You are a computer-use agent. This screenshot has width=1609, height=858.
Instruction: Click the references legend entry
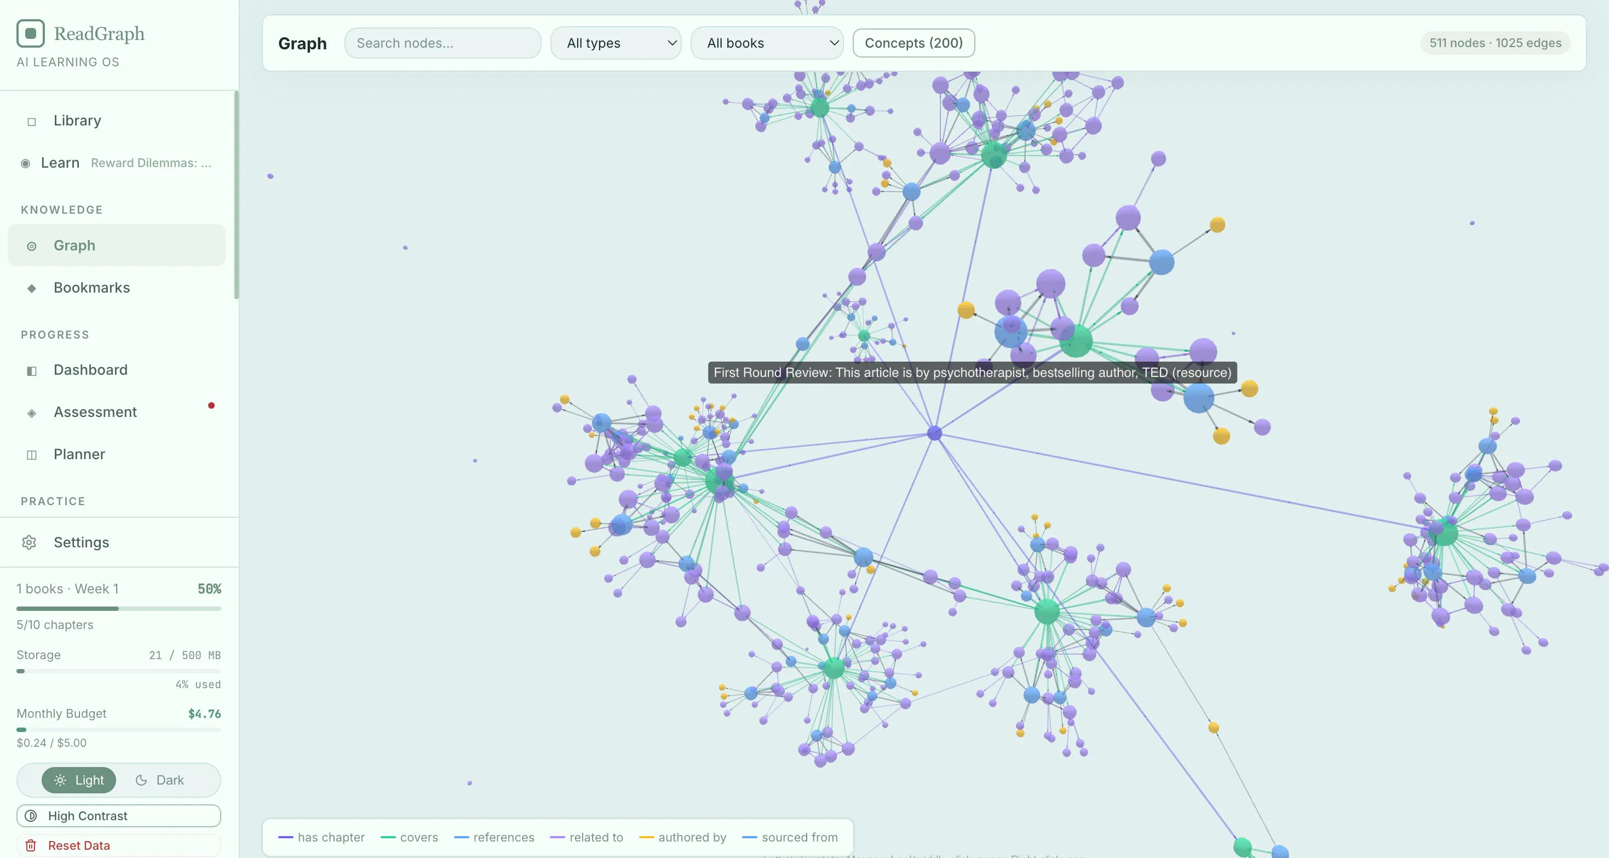[494, 837]
